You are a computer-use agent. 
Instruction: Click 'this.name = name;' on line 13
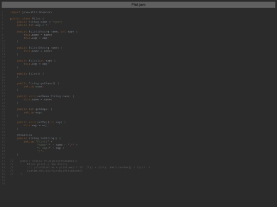38,51
